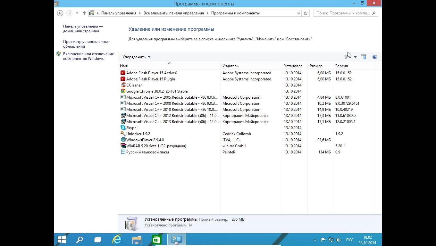
Task: Click Панель управления in the address bar
Action: point(119,13)
